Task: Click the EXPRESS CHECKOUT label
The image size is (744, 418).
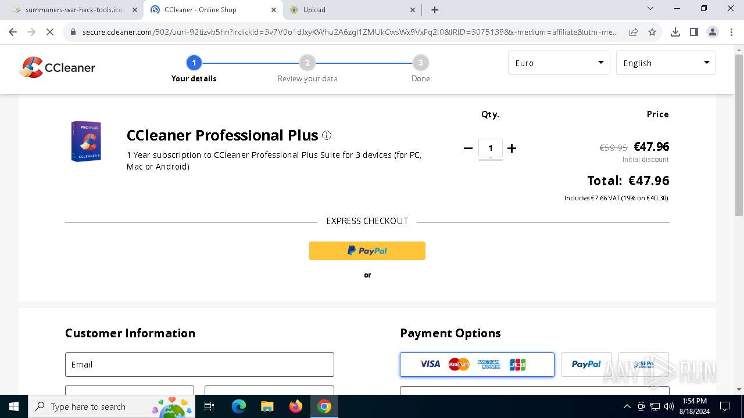Action: (367, 221)
